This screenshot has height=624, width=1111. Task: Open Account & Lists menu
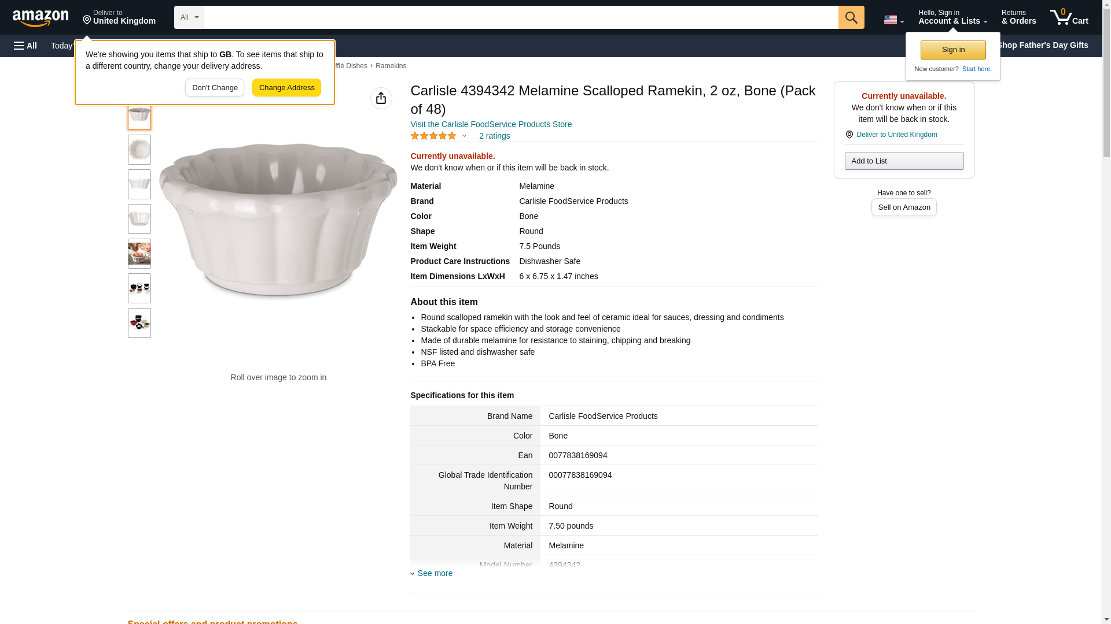[952, 17]
